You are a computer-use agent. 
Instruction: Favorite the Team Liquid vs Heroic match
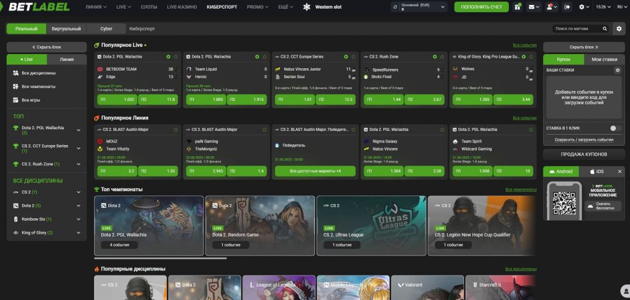click(x=265, y=57)
